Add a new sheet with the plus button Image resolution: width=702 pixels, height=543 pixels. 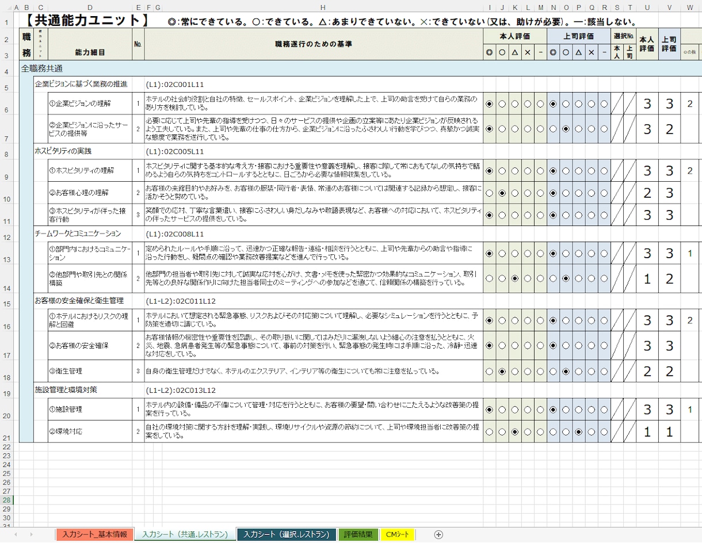[x=438, y=534]
